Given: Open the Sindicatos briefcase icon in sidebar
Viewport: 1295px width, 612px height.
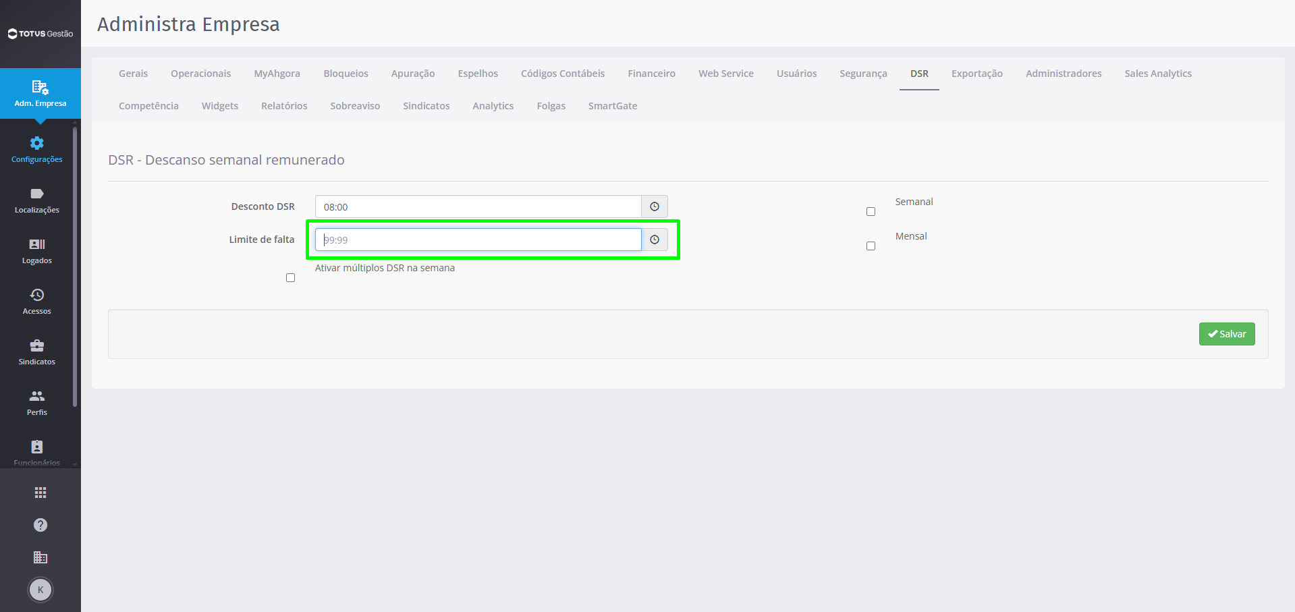Looking at the screenshot, I should pyautogui.click(x=37, y=345).
